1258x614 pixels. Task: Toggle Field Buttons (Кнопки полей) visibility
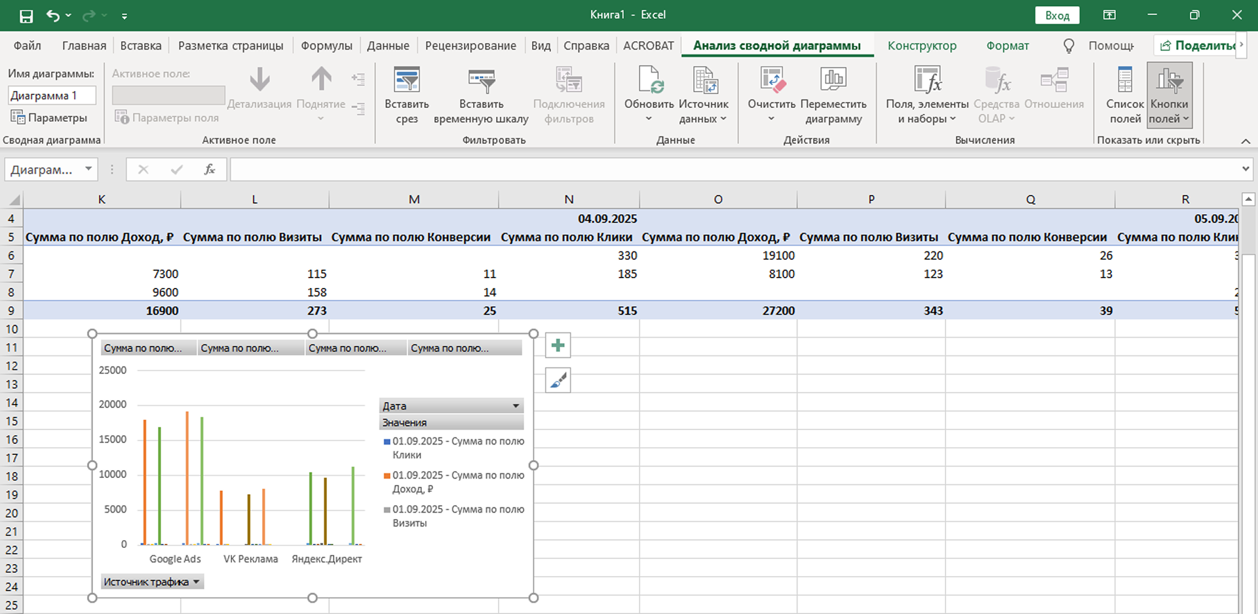pos(1169,81)
